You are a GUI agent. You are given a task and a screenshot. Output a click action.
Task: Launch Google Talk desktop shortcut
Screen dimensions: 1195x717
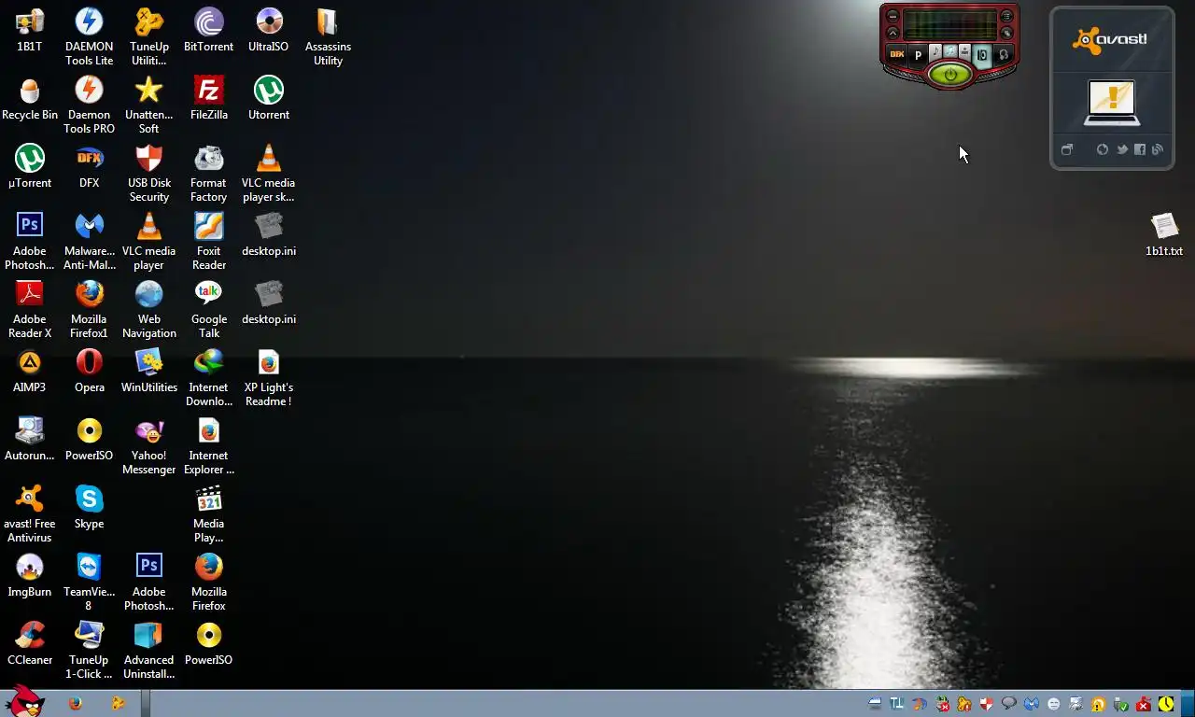pyautogui.click(x=209, y=309)
